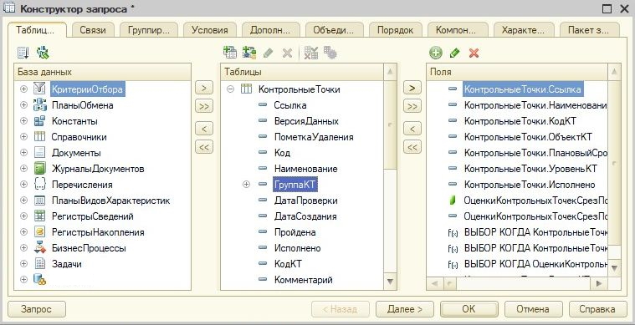Image resolution: width=635 pixels, height=325 pixels.
Task: Click the ЖурналыДокументов green icon
Action: point(39,168)
